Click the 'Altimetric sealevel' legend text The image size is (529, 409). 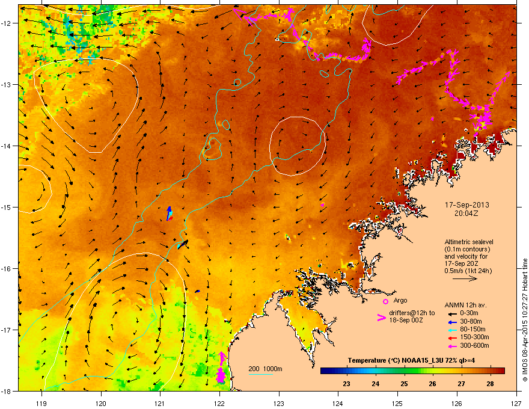[x=469, y=242]
